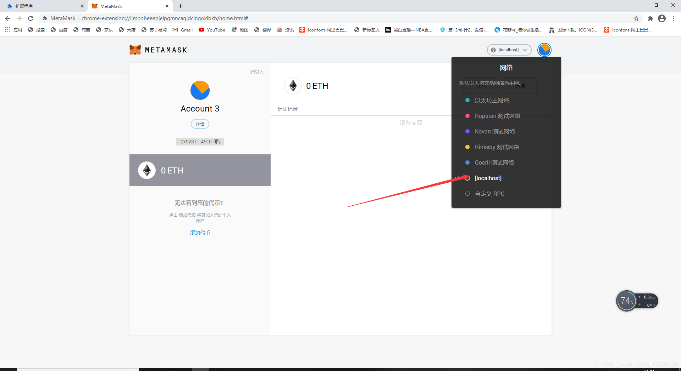Open the account avatar menu
Viewport: 681px width, 371px height.
(x=544, y=50)
